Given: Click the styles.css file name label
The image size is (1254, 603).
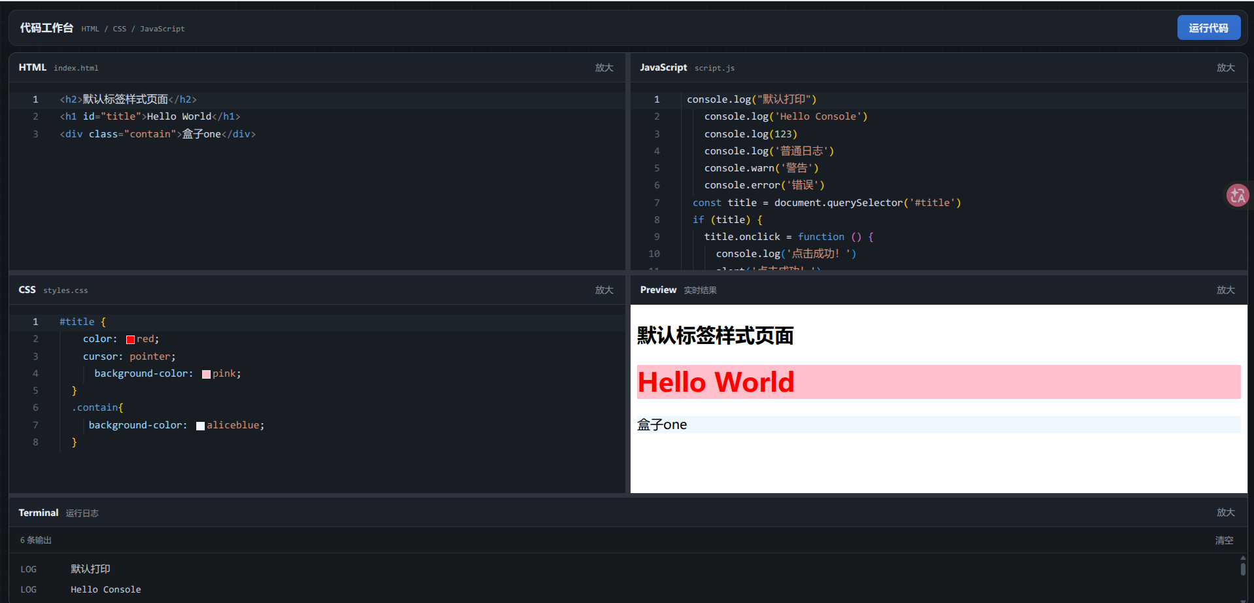Looking at the screenshot, I should pyautogui.click(x=65, y=290).
